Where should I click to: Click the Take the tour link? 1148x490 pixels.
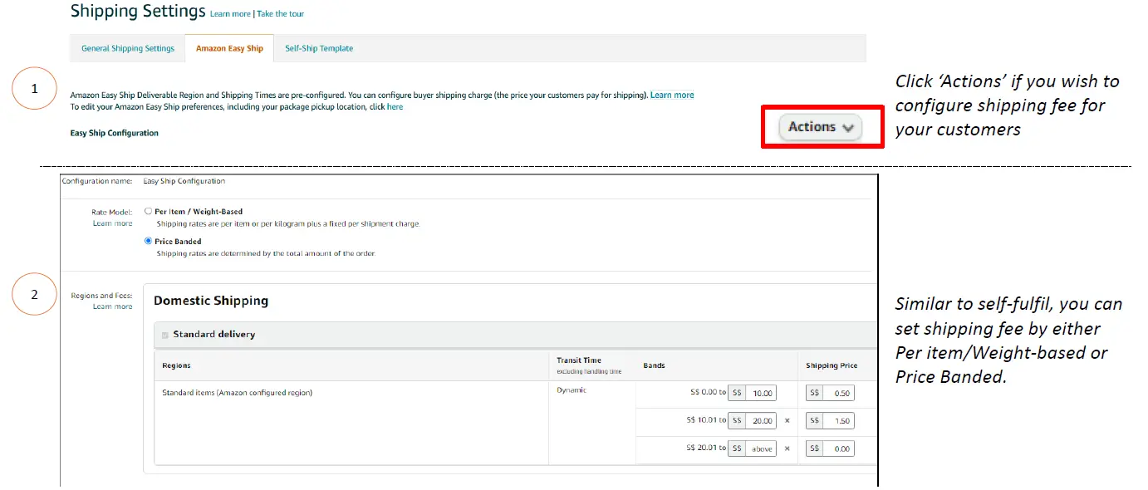(280, 14)
